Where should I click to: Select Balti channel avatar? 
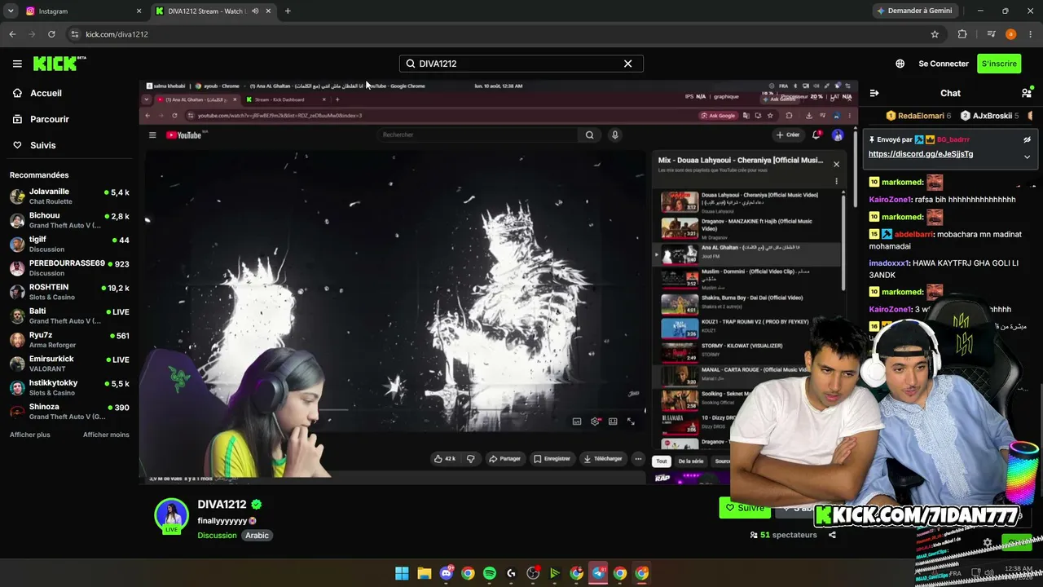pyautogui.click(x=17, y=316)
